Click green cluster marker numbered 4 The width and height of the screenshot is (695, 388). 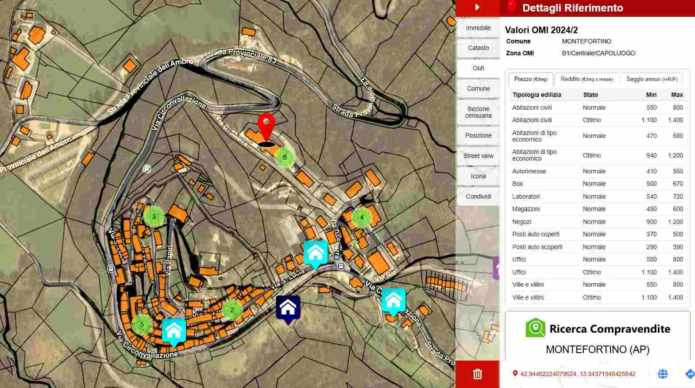362,217
